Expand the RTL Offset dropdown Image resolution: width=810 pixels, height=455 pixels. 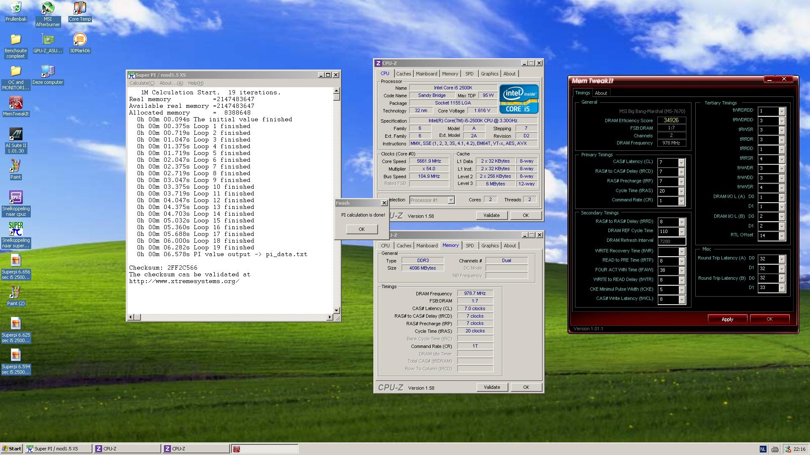click(782, 236)
